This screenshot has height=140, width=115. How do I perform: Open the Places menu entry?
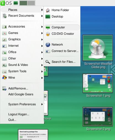coord(22,10)
